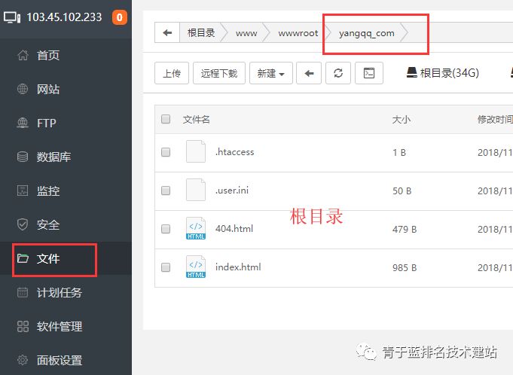Click the 479 B size value

[x=405, y=229]
